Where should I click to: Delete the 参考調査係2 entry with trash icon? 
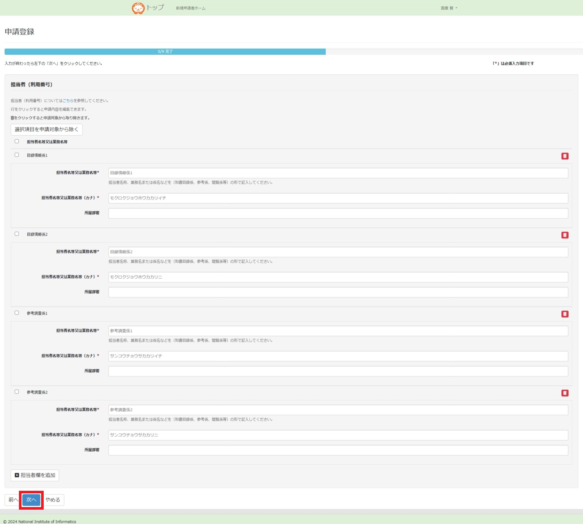point(565,393)
